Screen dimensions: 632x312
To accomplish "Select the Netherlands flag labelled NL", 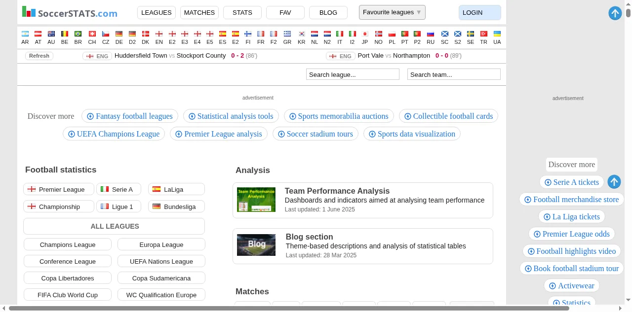I will 315,34.
